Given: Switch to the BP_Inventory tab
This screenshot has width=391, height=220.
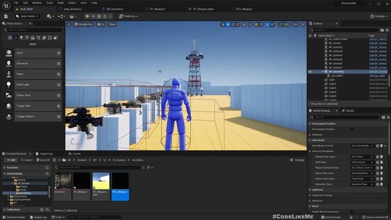Looking at the screenshot, I should pyautogui.click(x=115, y=9).
